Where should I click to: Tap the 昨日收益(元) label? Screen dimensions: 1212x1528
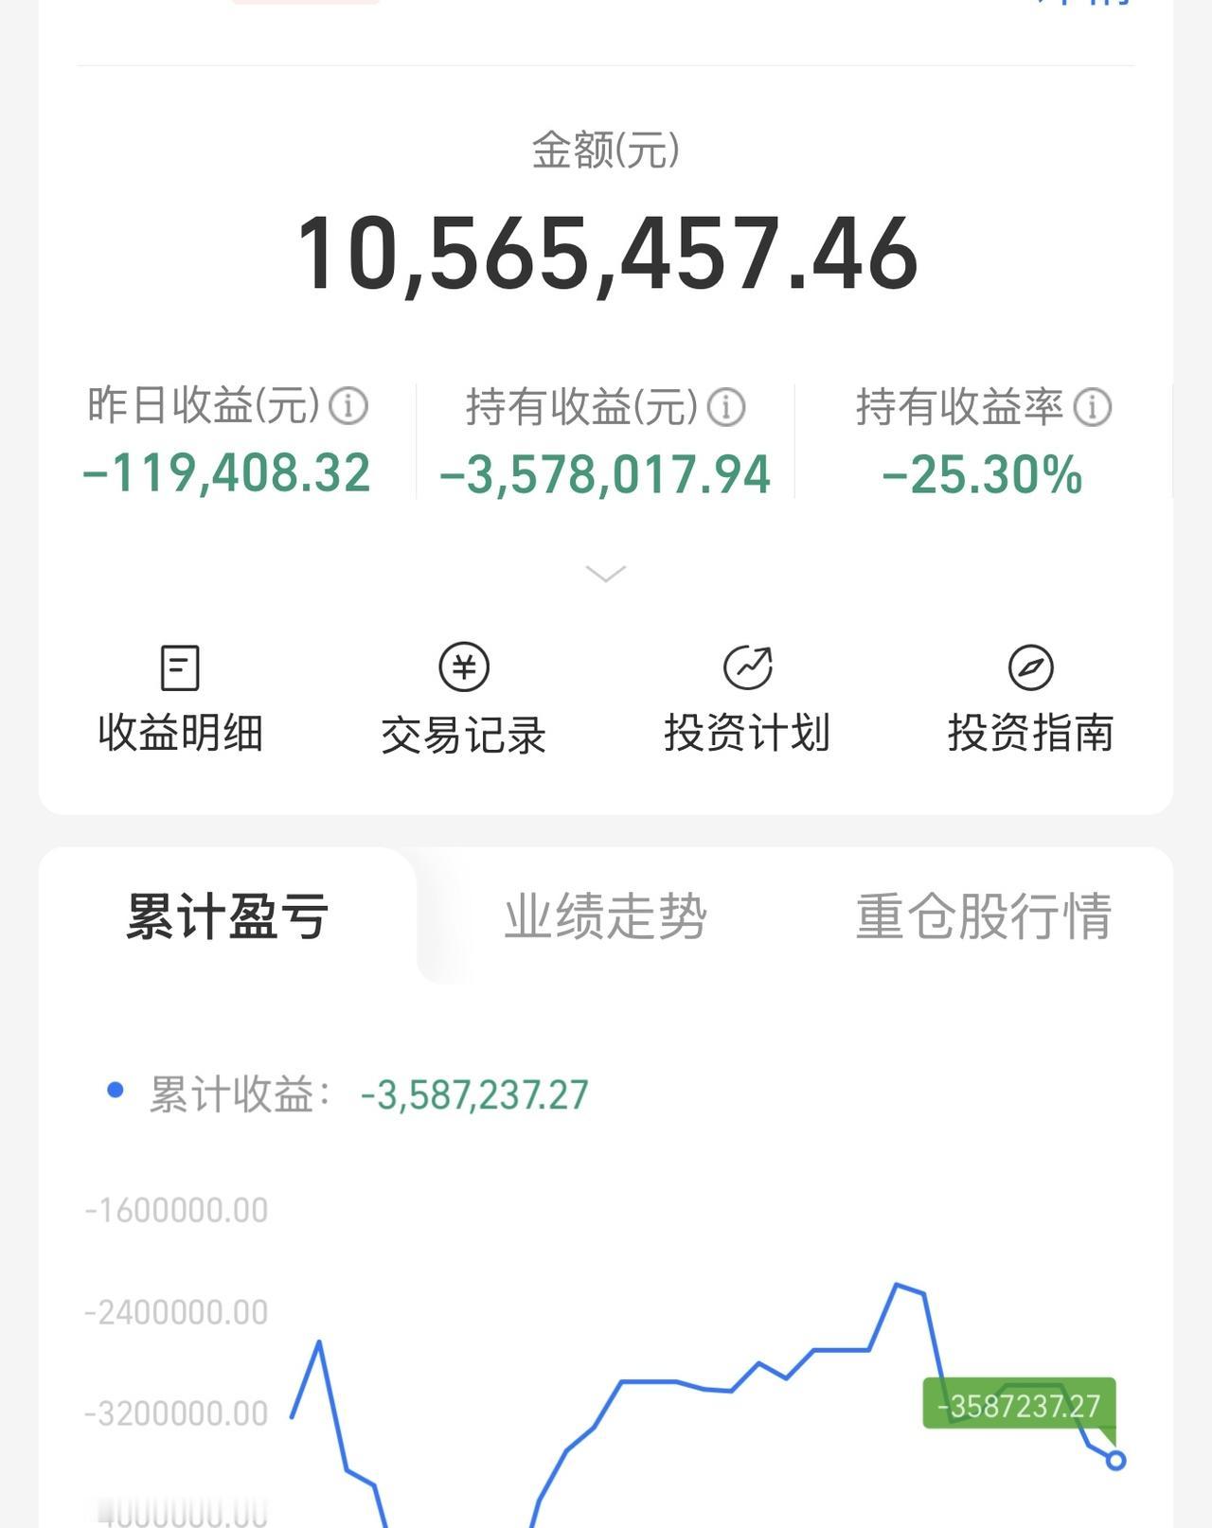(205, 406)
